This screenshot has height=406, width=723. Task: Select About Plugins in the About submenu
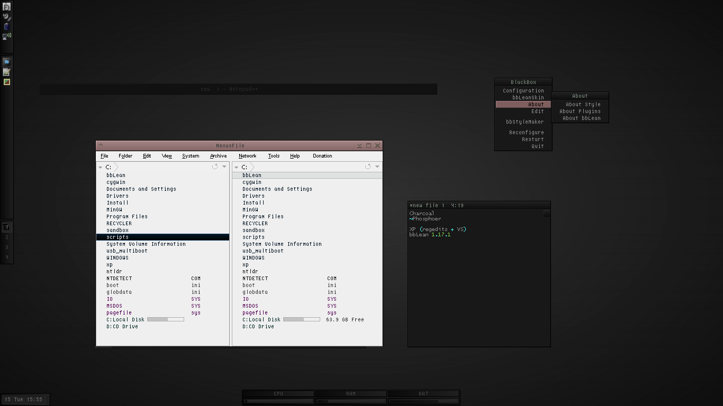[x=580, y=112]
